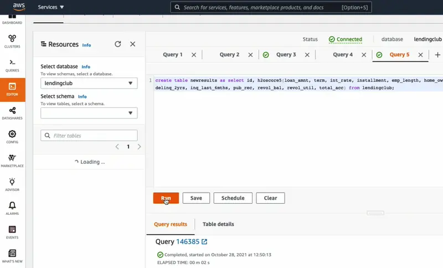Refresh the Resources panel
The height and width of the screenshot is (268, 443).
click(118, 44)
